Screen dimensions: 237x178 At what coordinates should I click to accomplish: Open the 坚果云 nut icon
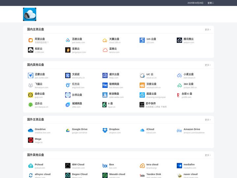coord(68,50)
